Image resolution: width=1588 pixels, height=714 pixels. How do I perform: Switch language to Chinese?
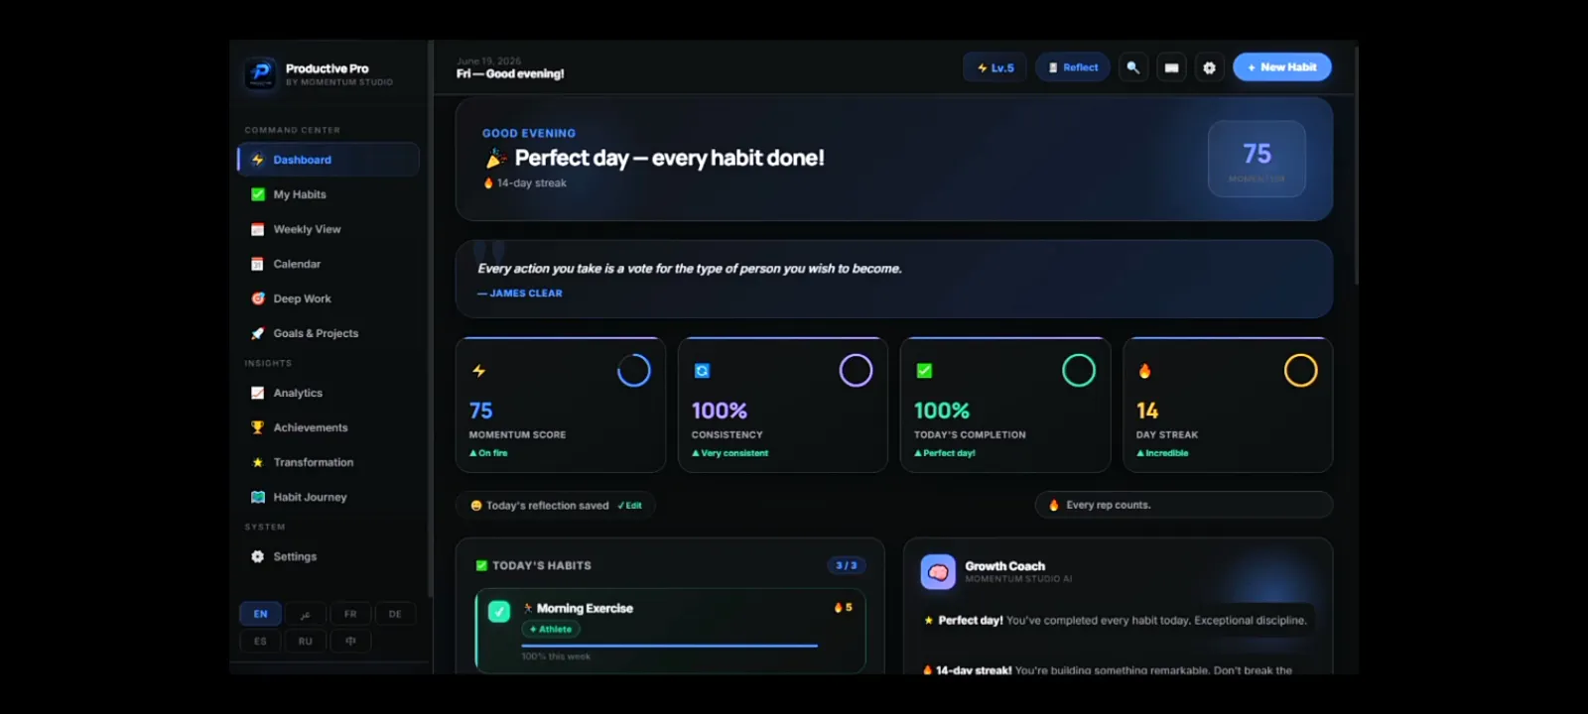click(350, 642)
